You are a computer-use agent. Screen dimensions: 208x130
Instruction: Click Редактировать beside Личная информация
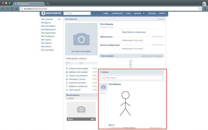point(158,45)
